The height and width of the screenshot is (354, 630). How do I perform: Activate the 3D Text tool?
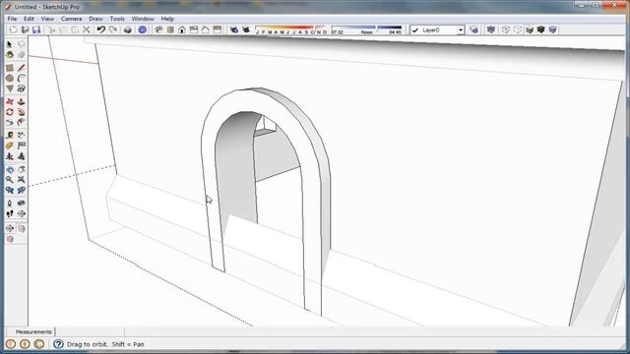pyautogui.click(x=22, y=156)
